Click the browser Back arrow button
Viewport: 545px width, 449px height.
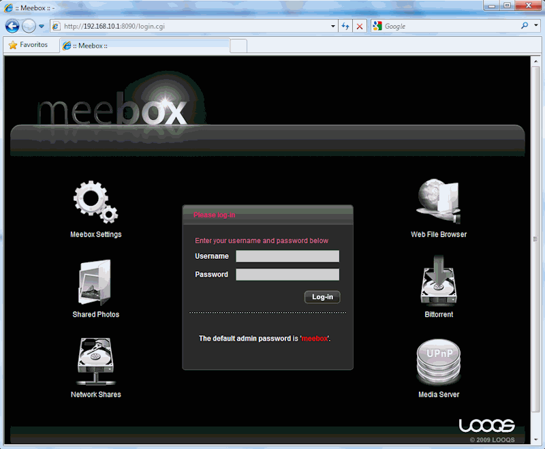pos(12,26)
